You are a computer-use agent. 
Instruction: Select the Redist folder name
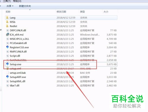point(13,26)
